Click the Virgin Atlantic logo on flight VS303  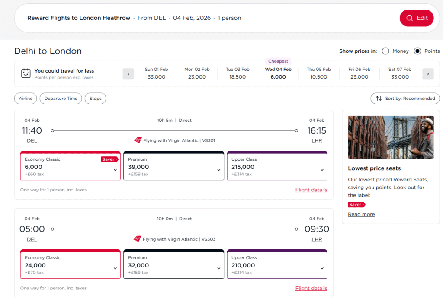(138, 239)
